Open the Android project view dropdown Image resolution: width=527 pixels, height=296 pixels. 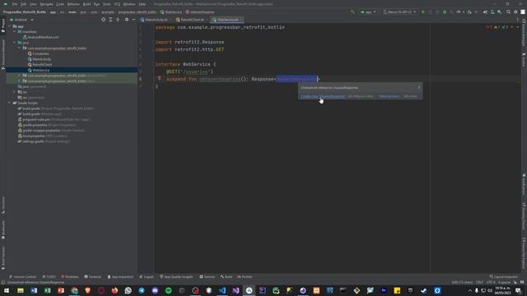(21, 20)
